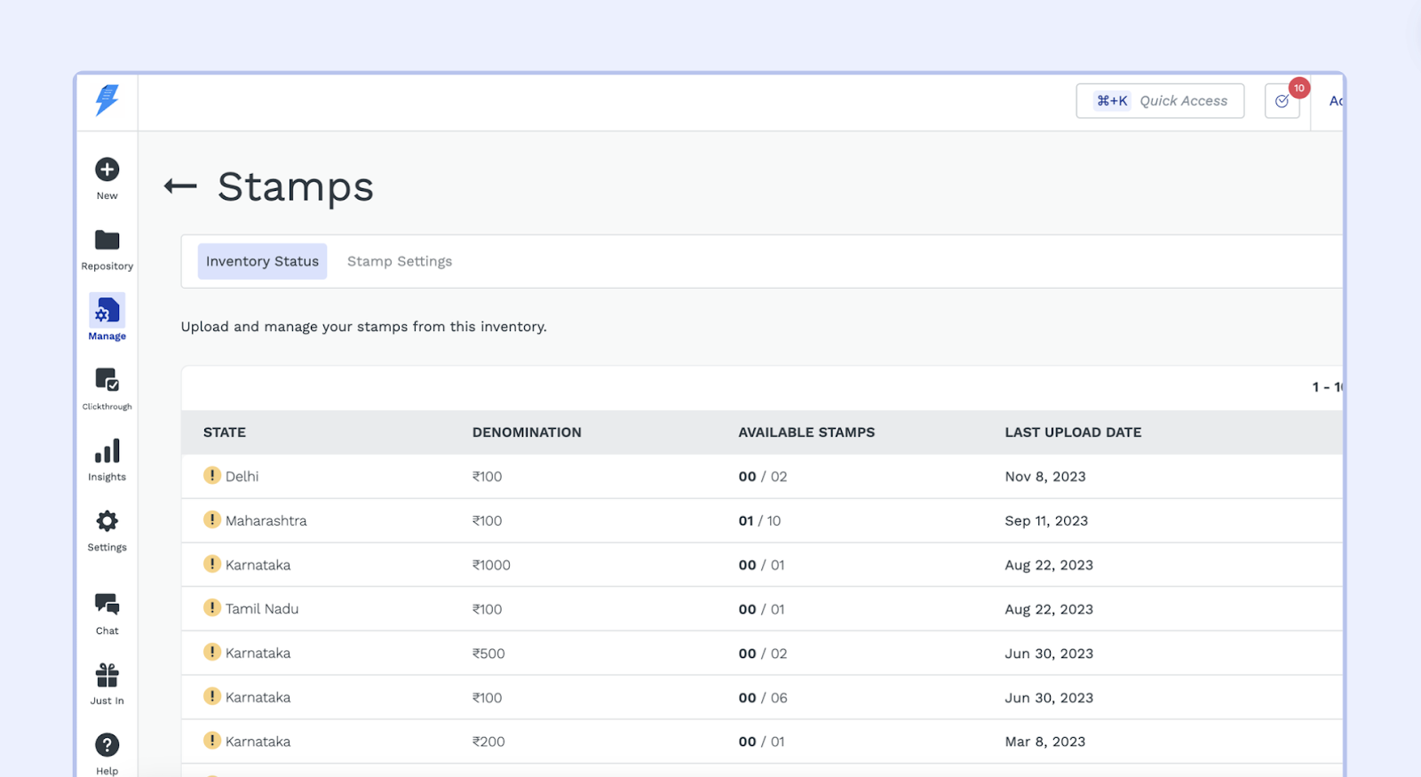Open the Chat bubbles icon
This screenshot has height=777, width=1421.
(x=107, y=605)
